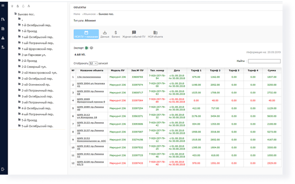Click the Найти search input field
The width and height of the screenshot is (295, 184).
click(264, 61)
